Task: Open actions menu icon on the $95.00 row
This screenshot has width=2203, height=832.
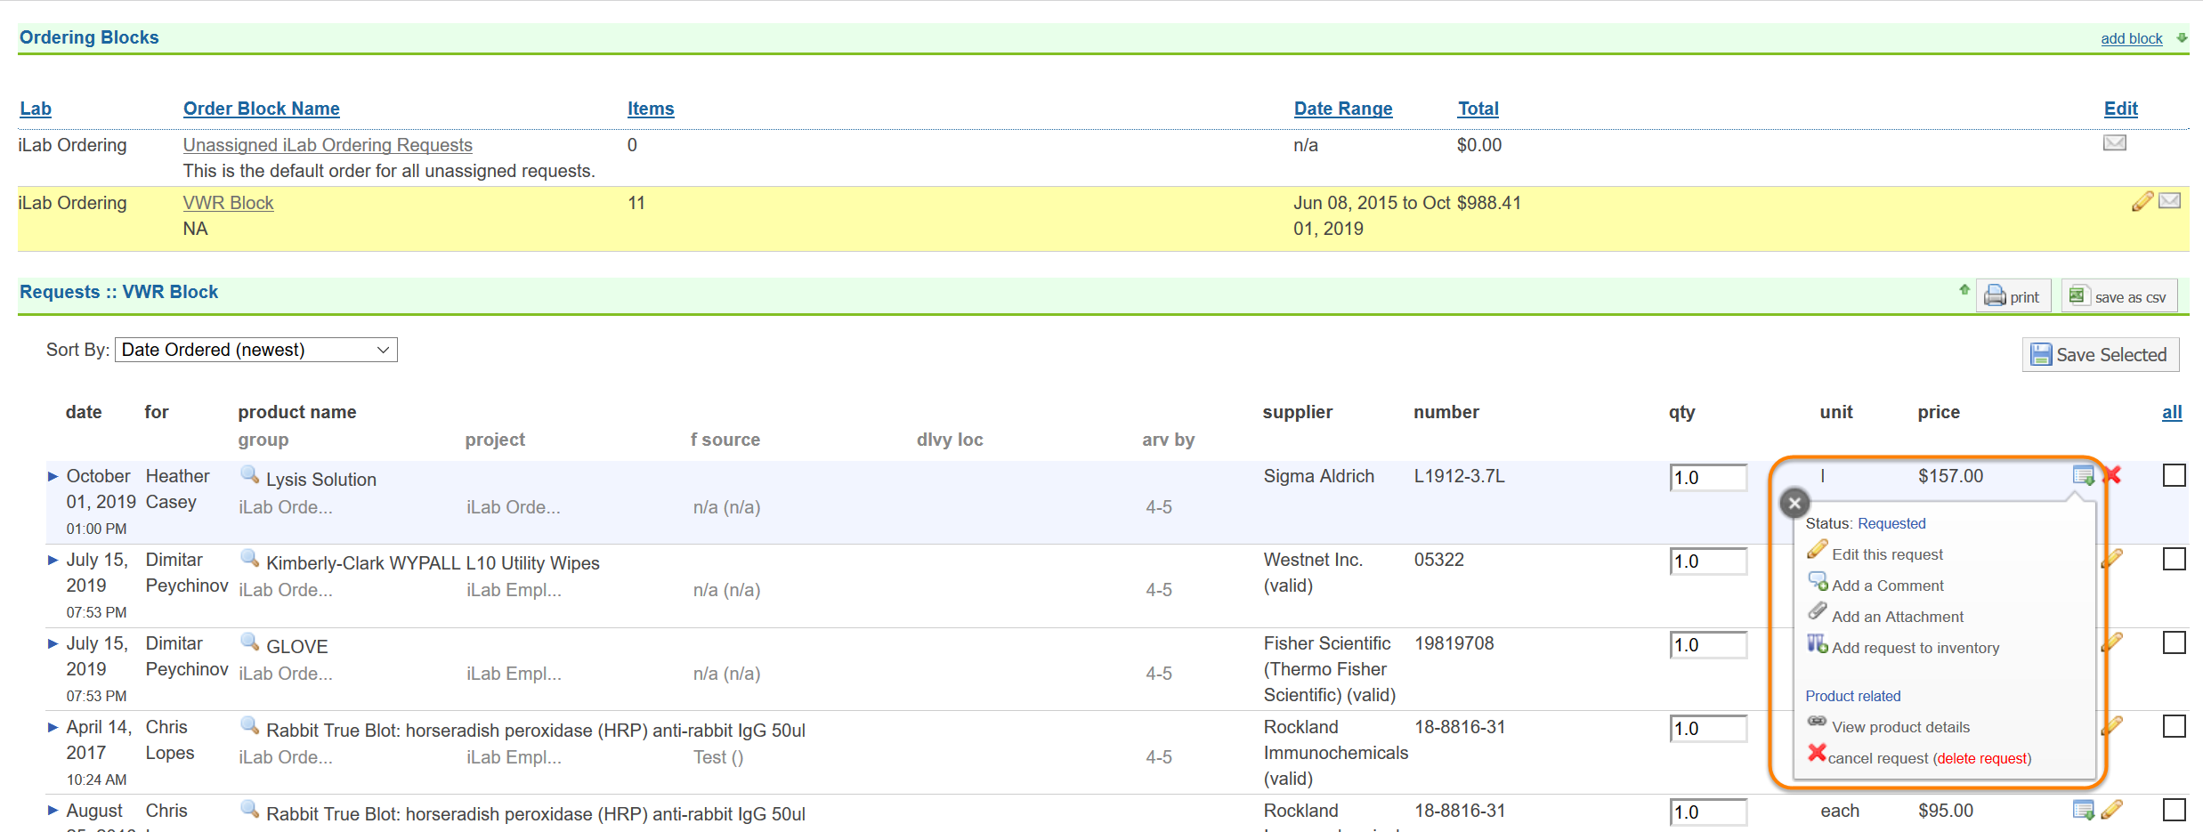Action: click(2083, 811)
